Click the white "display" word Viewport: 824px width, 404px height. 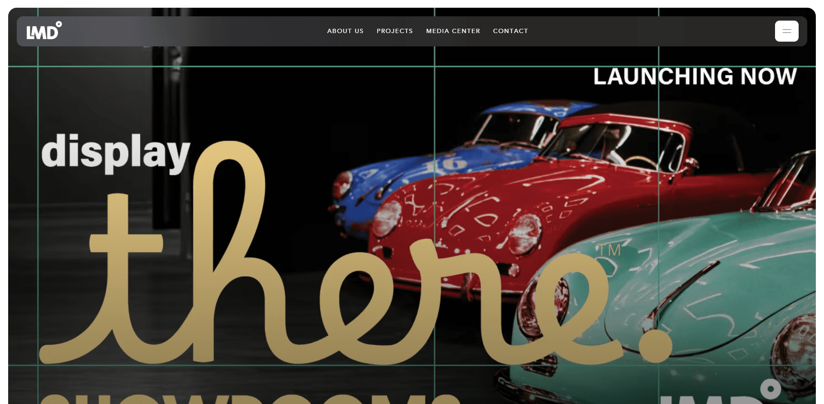(116, 152)
